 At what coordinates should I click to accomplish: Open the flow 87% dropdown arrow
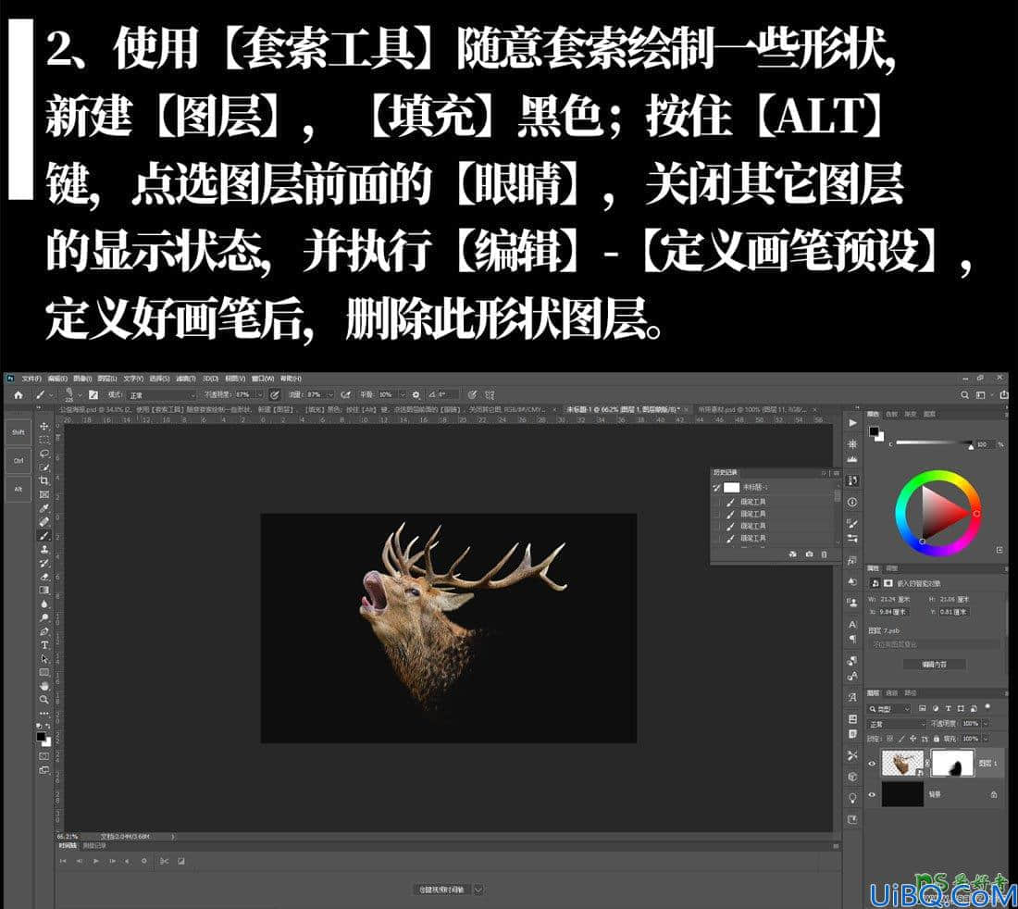(330, 394)
